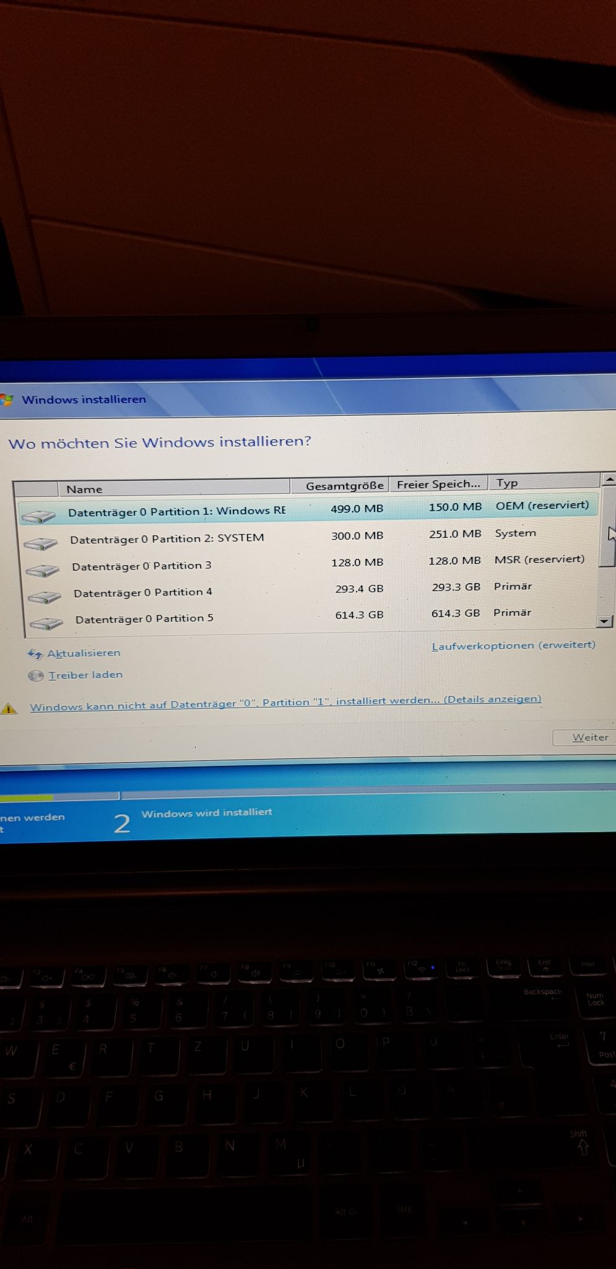The height and width of the screenshot is (1269, 616).
Task: Click the drive icon next to Partition 3
Action: pyautogui.click(x=43, y=570)
